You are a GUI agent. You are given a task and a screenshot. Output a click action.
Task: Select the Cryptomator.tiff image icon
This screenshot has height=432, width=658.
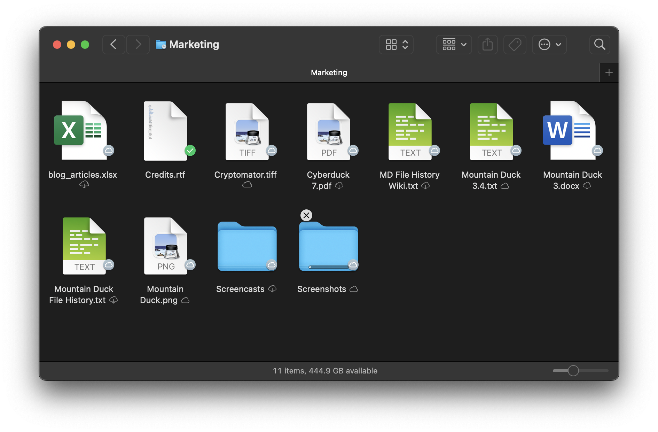pyautogui.click(x=247, y=131)
